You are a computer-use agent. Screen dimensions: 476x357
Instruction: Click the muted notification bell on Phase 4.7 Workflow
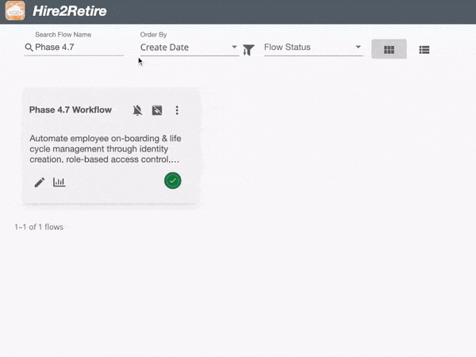(x=137, y=110)
